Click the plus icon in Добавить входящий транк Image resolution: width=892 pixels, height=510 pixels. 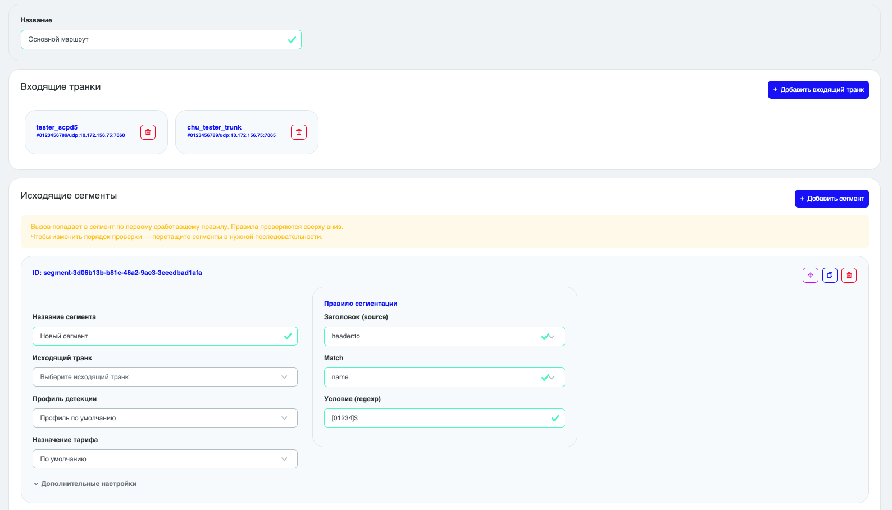(x=775, y=90)
